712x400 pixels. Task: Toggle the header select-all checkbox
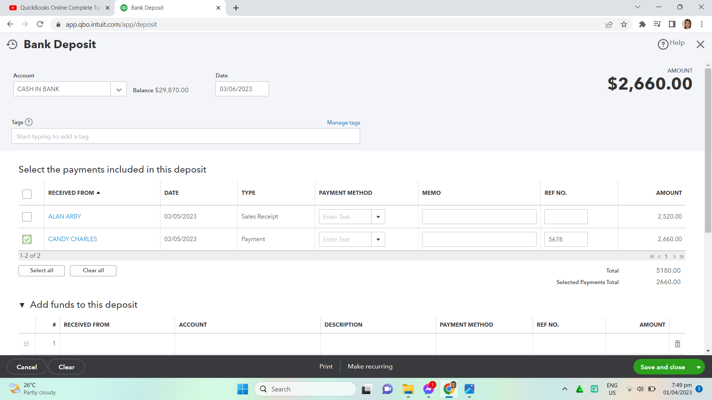(x=27, y=194)
